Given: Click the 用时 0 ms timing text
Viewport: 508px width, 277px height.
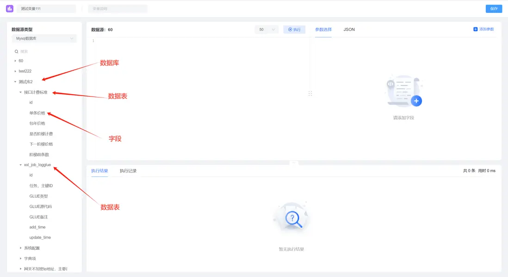Looking at the screenshot, I should pyautogui.click(x=487, y=171).
